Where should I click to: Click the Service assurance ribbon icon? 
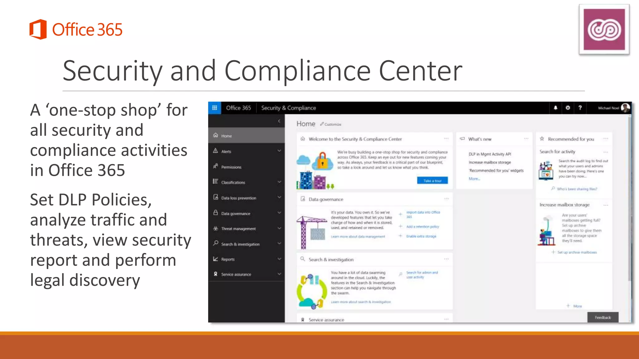[x=216, y=274]
